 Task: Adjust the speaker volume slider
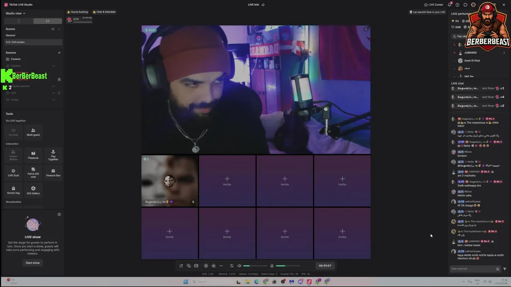(x=255, y=266)
